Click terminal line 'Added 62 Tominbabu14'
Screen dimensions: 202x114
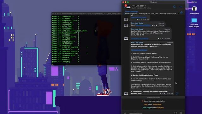(x=65, y=16)
